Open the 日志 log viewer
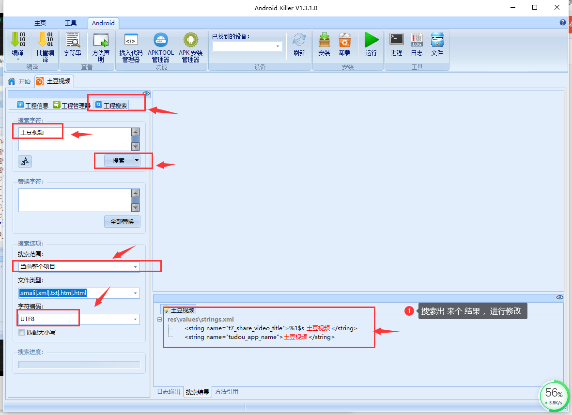This screenshot has width=572, height=415. pyautogui.click(x=417, y=45)
